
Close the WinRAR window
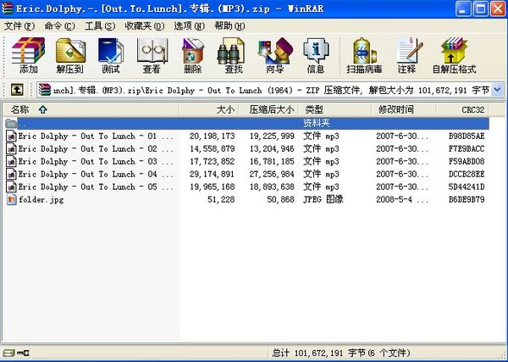pos(498,8)
